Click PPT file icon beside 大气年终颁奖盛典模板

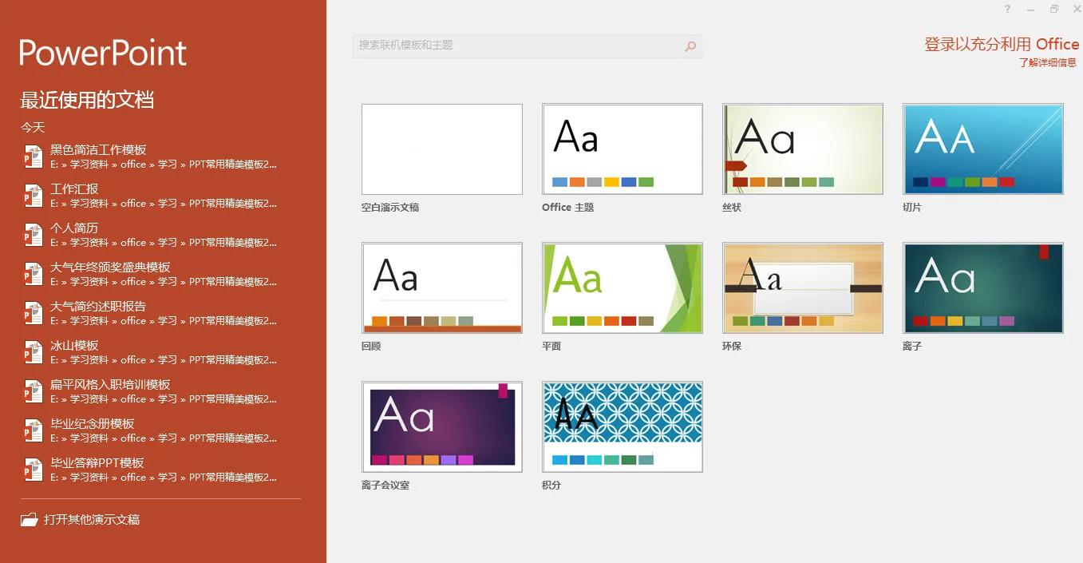coord(33,274)
